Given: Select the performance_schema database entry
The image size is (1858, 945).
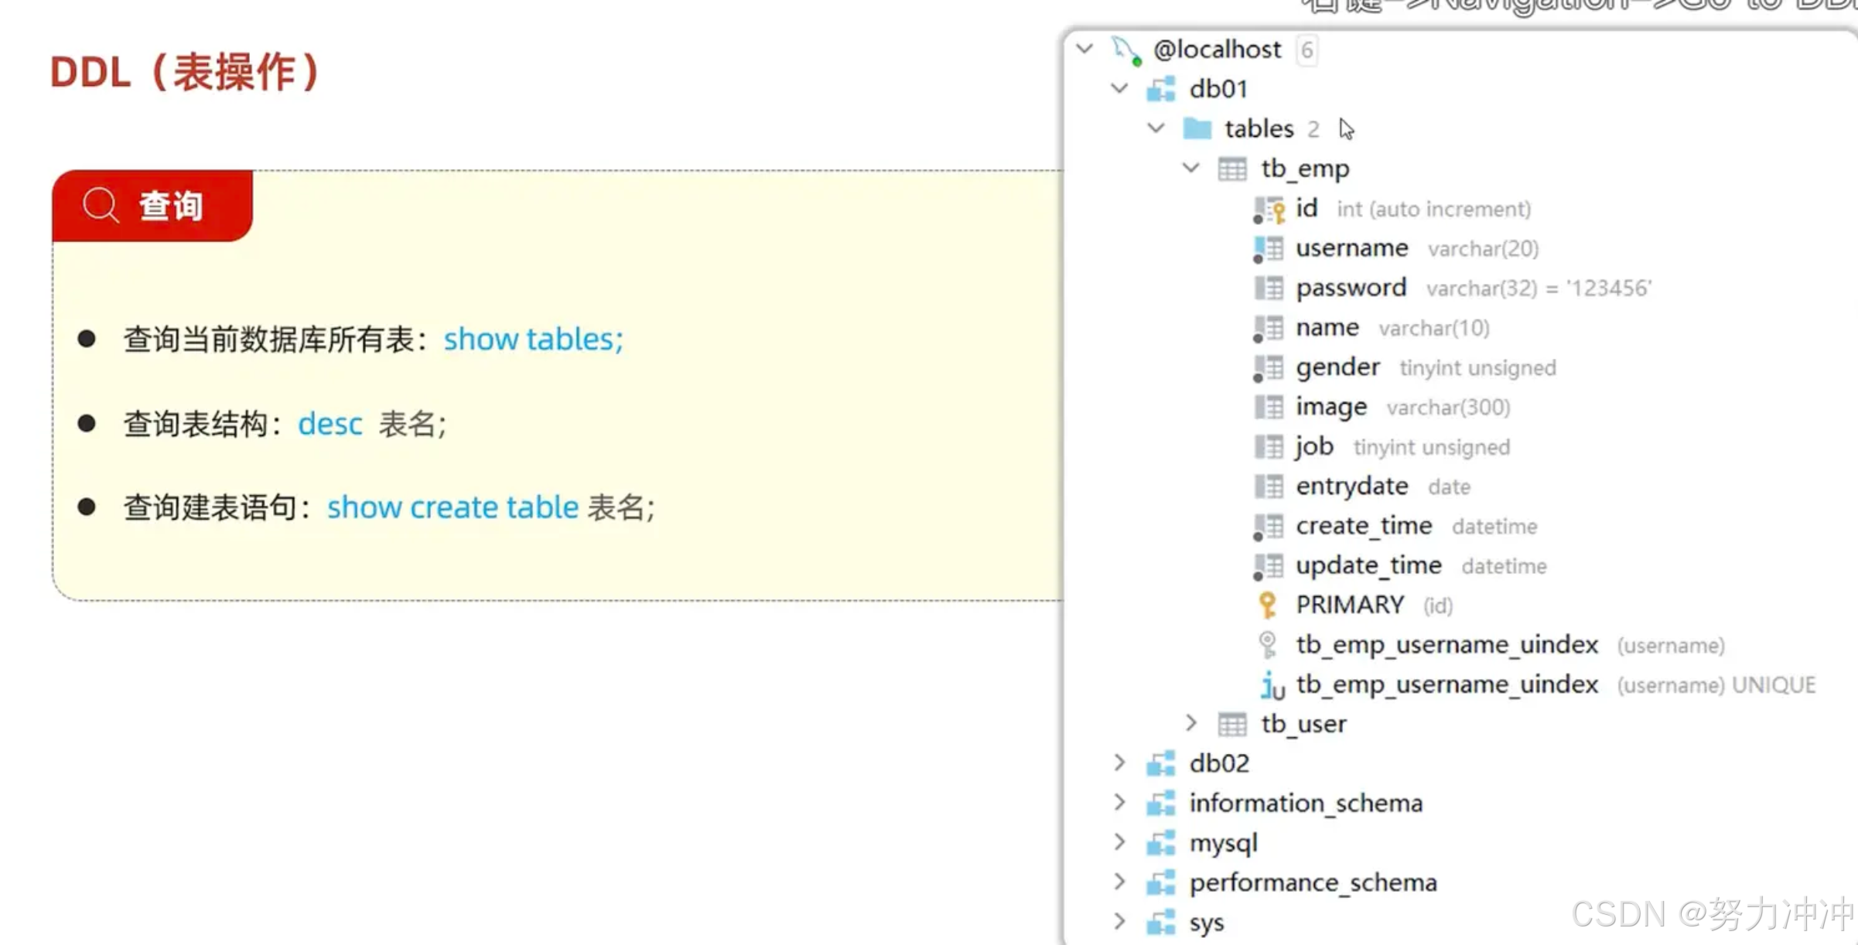Looking at the screenshot, I should pyautogui.click(x=1312, y=882).
